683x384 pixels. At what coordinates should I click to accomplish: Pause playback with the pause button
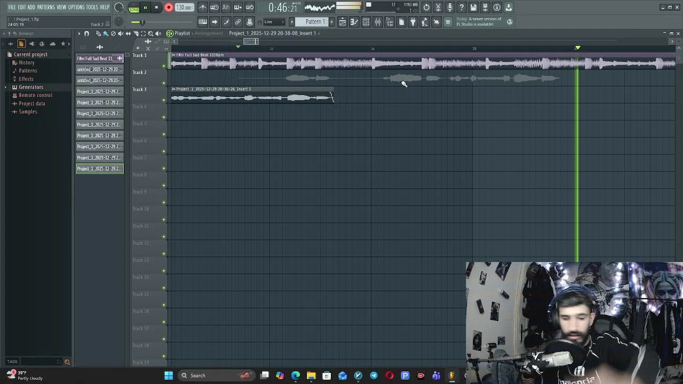pos(145,7)
